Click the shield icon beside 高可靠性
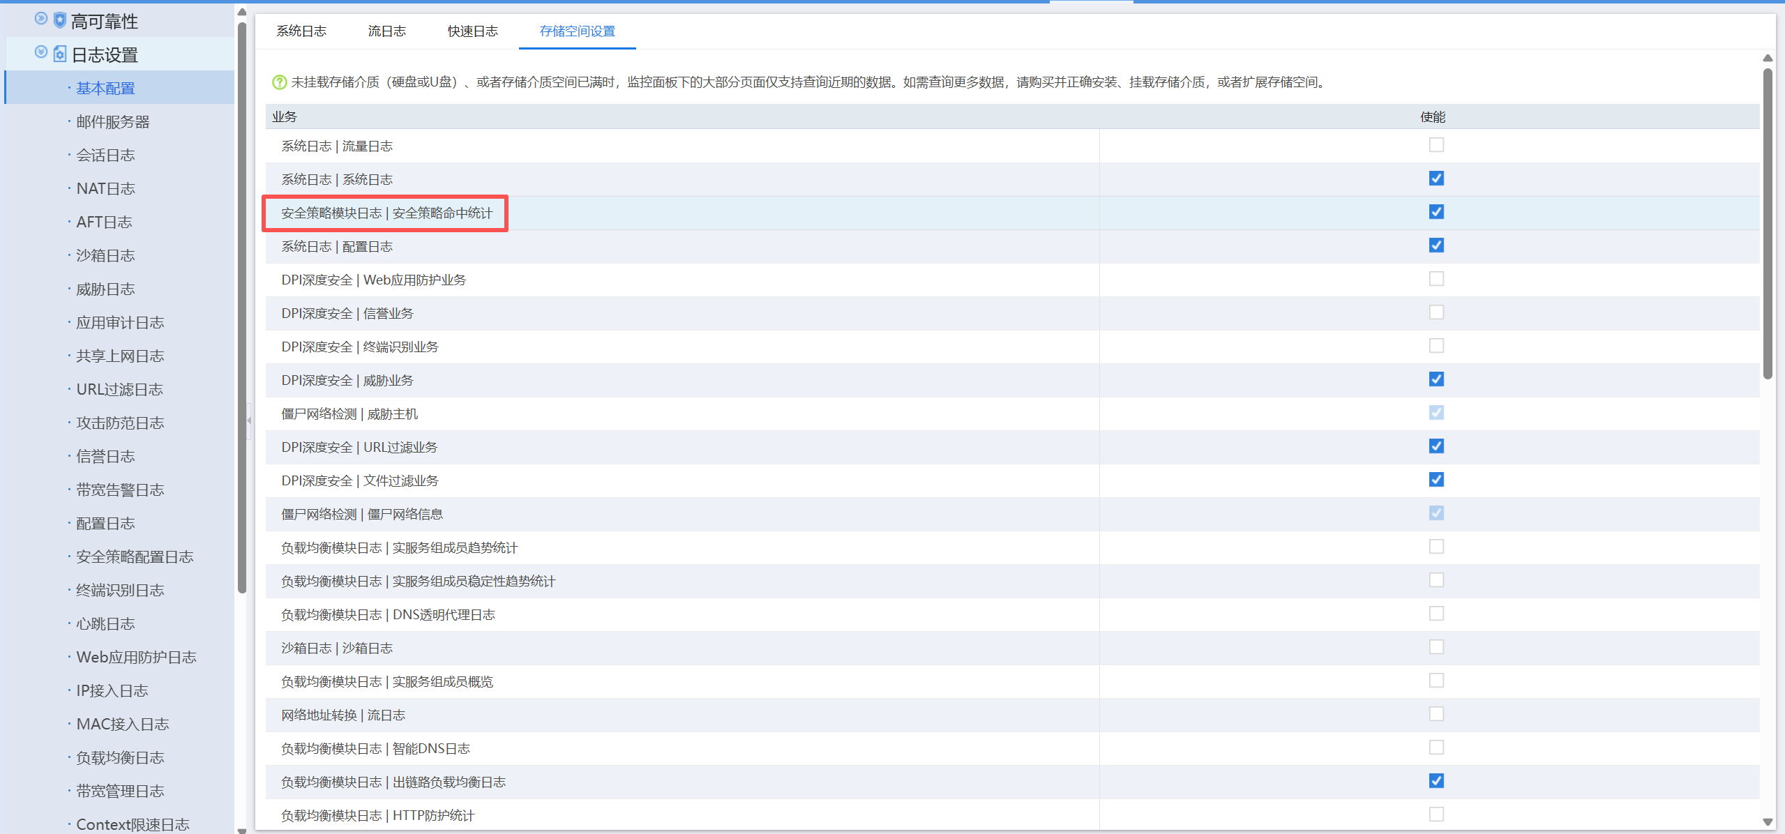The width and height of the screenshot is (1785, 834). pos(60,20)
